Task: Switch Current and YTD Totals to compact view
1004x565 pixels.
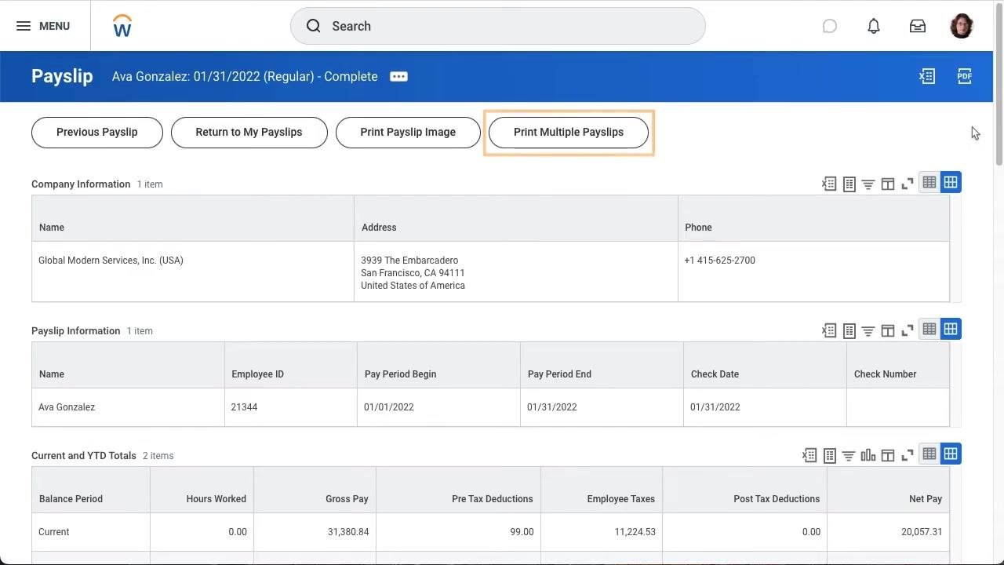Action: [929, 454]
